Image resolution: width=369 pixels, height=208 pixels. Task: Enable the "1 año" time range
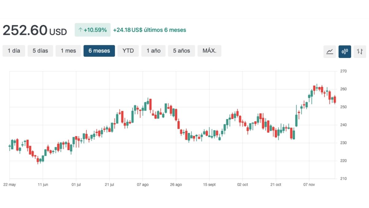[153, 51]
